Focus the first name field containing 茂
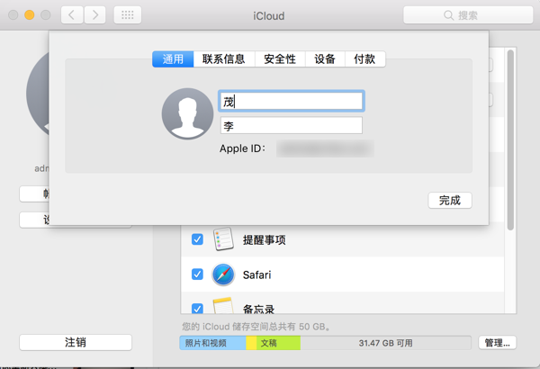The width and height of the screenshot is (540, 369). coord(291,102)
